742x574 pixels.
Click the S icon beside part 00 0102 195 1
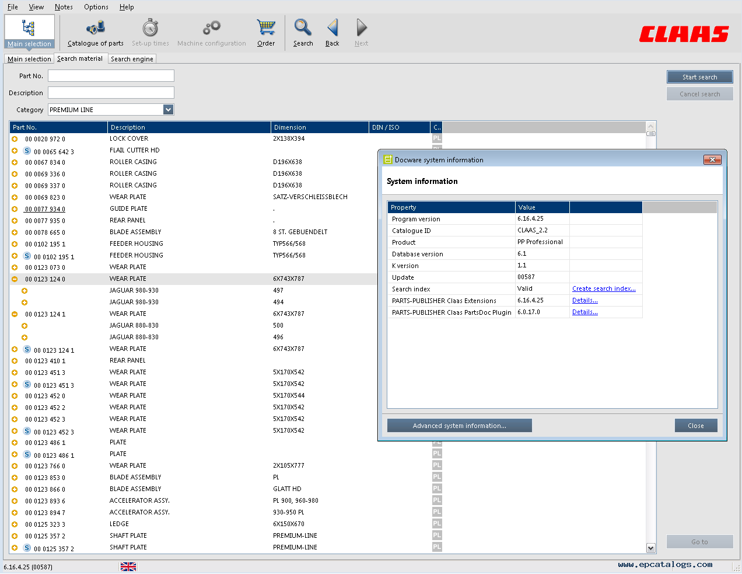tap(27, 256)
